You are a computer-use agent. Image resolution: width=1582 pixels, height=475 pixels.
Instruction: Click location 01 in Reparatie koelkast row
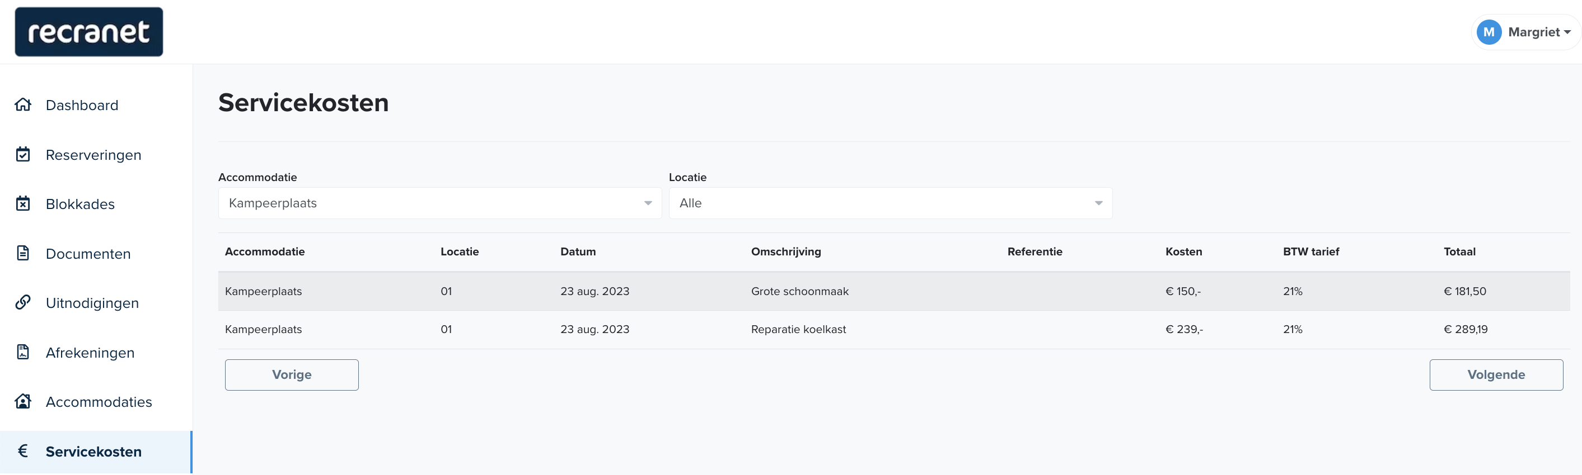(446, 329)
